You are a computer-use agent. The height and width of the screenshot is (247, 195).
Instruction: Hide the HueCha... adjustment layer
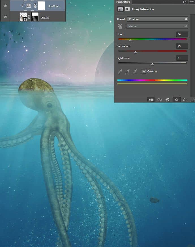(5, 6)
